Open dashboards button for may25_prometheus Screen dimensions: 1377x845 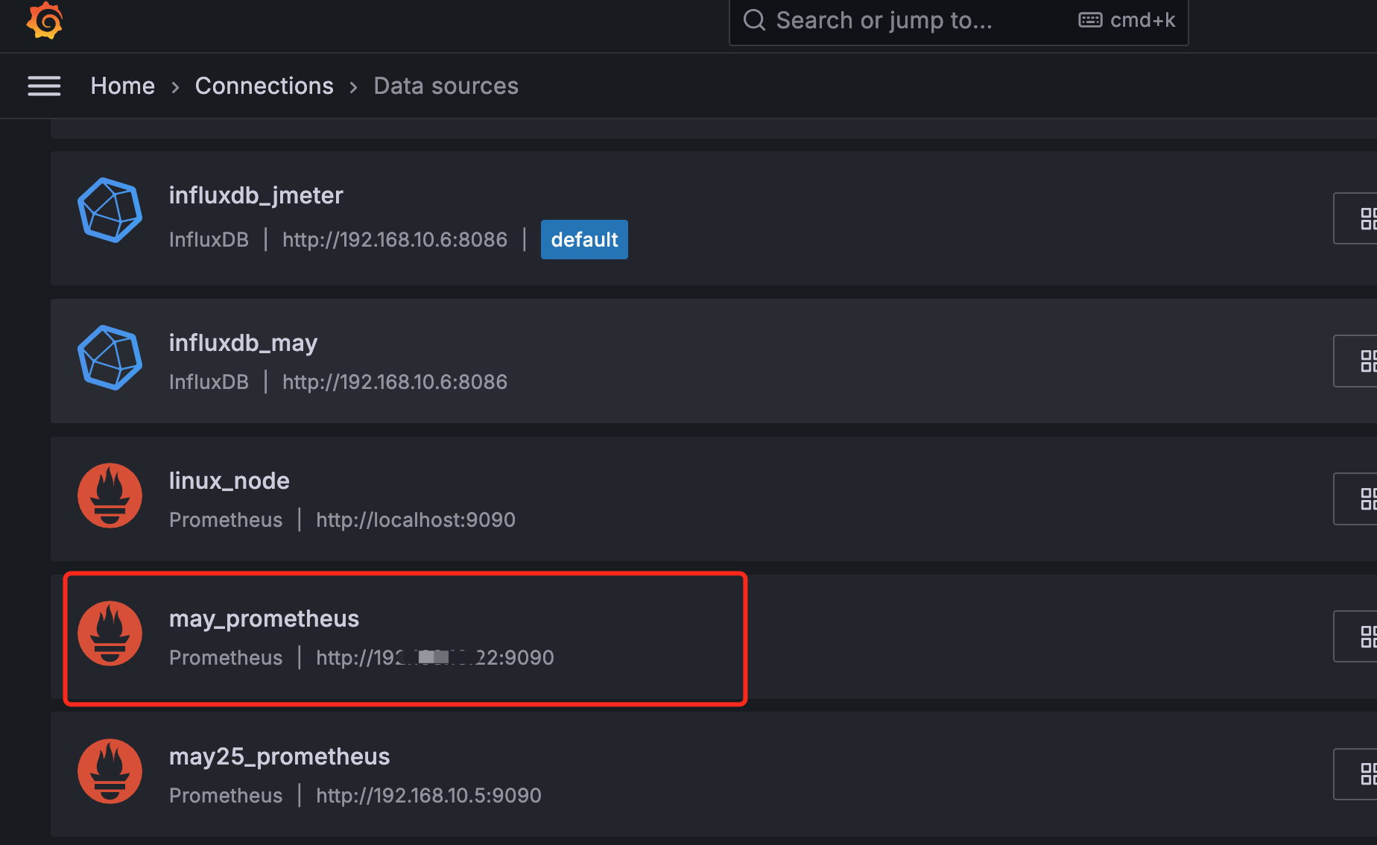point(1355,774)
